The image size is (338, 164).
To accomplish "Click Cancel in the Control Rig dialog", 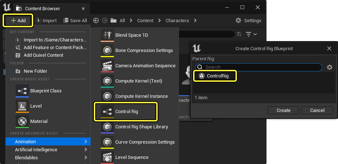I will (x=317, y=110).
